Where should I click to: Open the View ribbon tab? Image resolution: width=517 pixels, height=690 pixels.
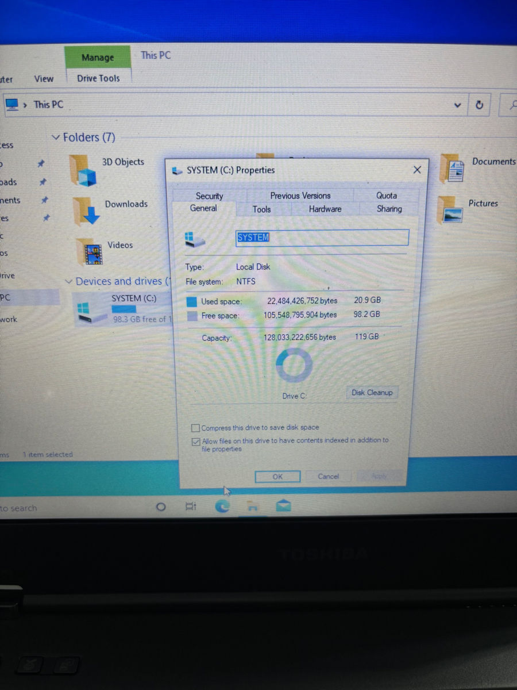(44, 79)
